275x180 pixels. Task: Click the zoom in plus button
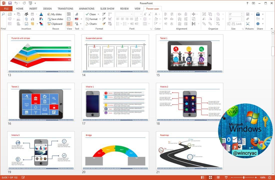click(x=256, y=177)
